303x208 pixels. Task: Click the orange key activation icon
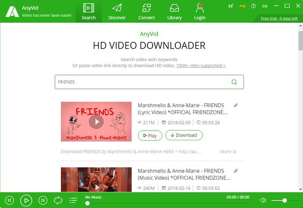point(242,6)
